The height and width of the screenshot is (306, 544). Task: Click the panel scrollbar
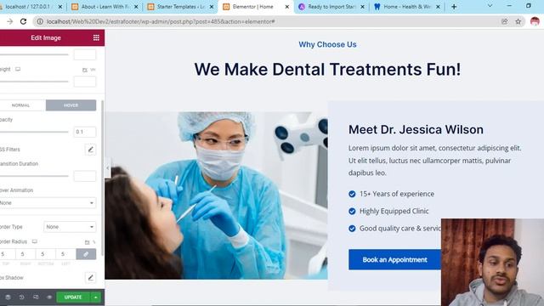(x=102, y=178)
